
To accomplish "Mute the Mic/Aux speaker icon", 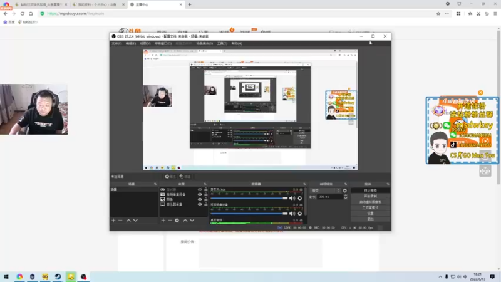I will [292, 198].
